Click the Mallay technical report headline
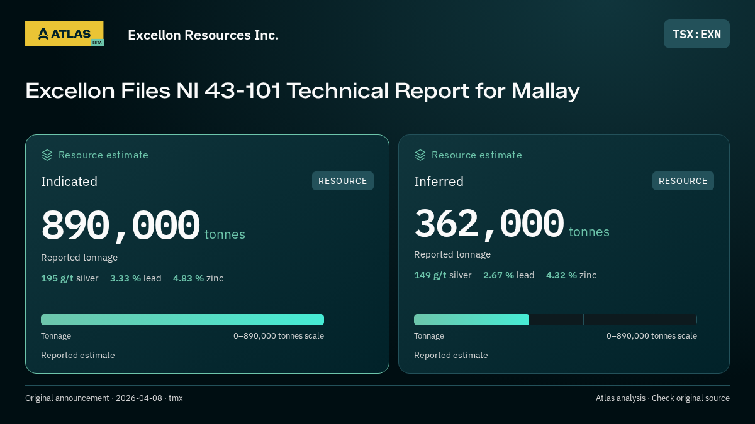The height and width of the screenshot is (424, 755). [303, 91]
